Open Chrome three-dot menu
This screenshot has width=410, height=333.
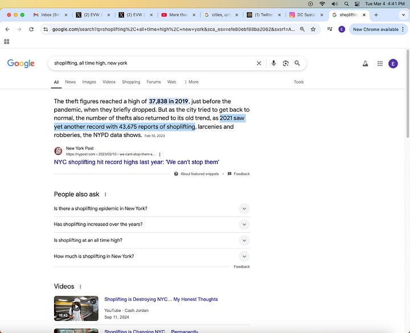coord(403,29)
